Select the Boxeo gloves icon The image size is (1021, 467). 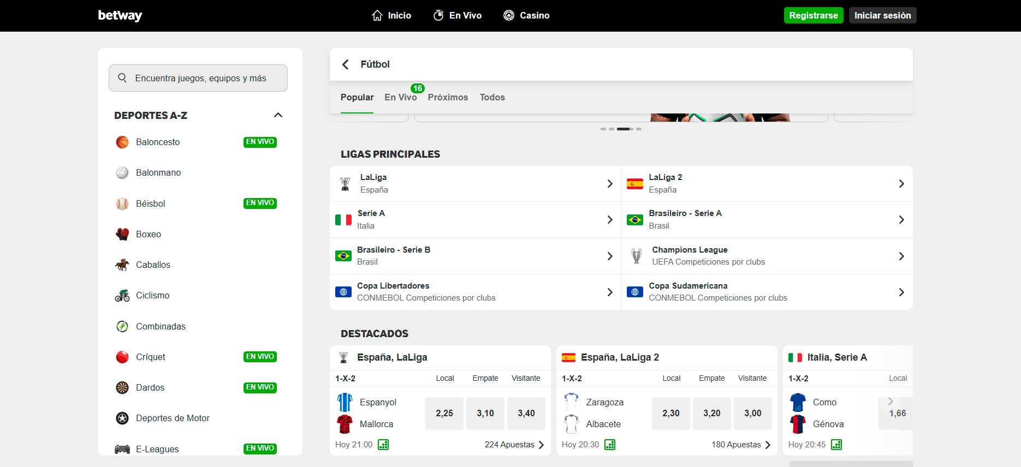coord(122,234)
